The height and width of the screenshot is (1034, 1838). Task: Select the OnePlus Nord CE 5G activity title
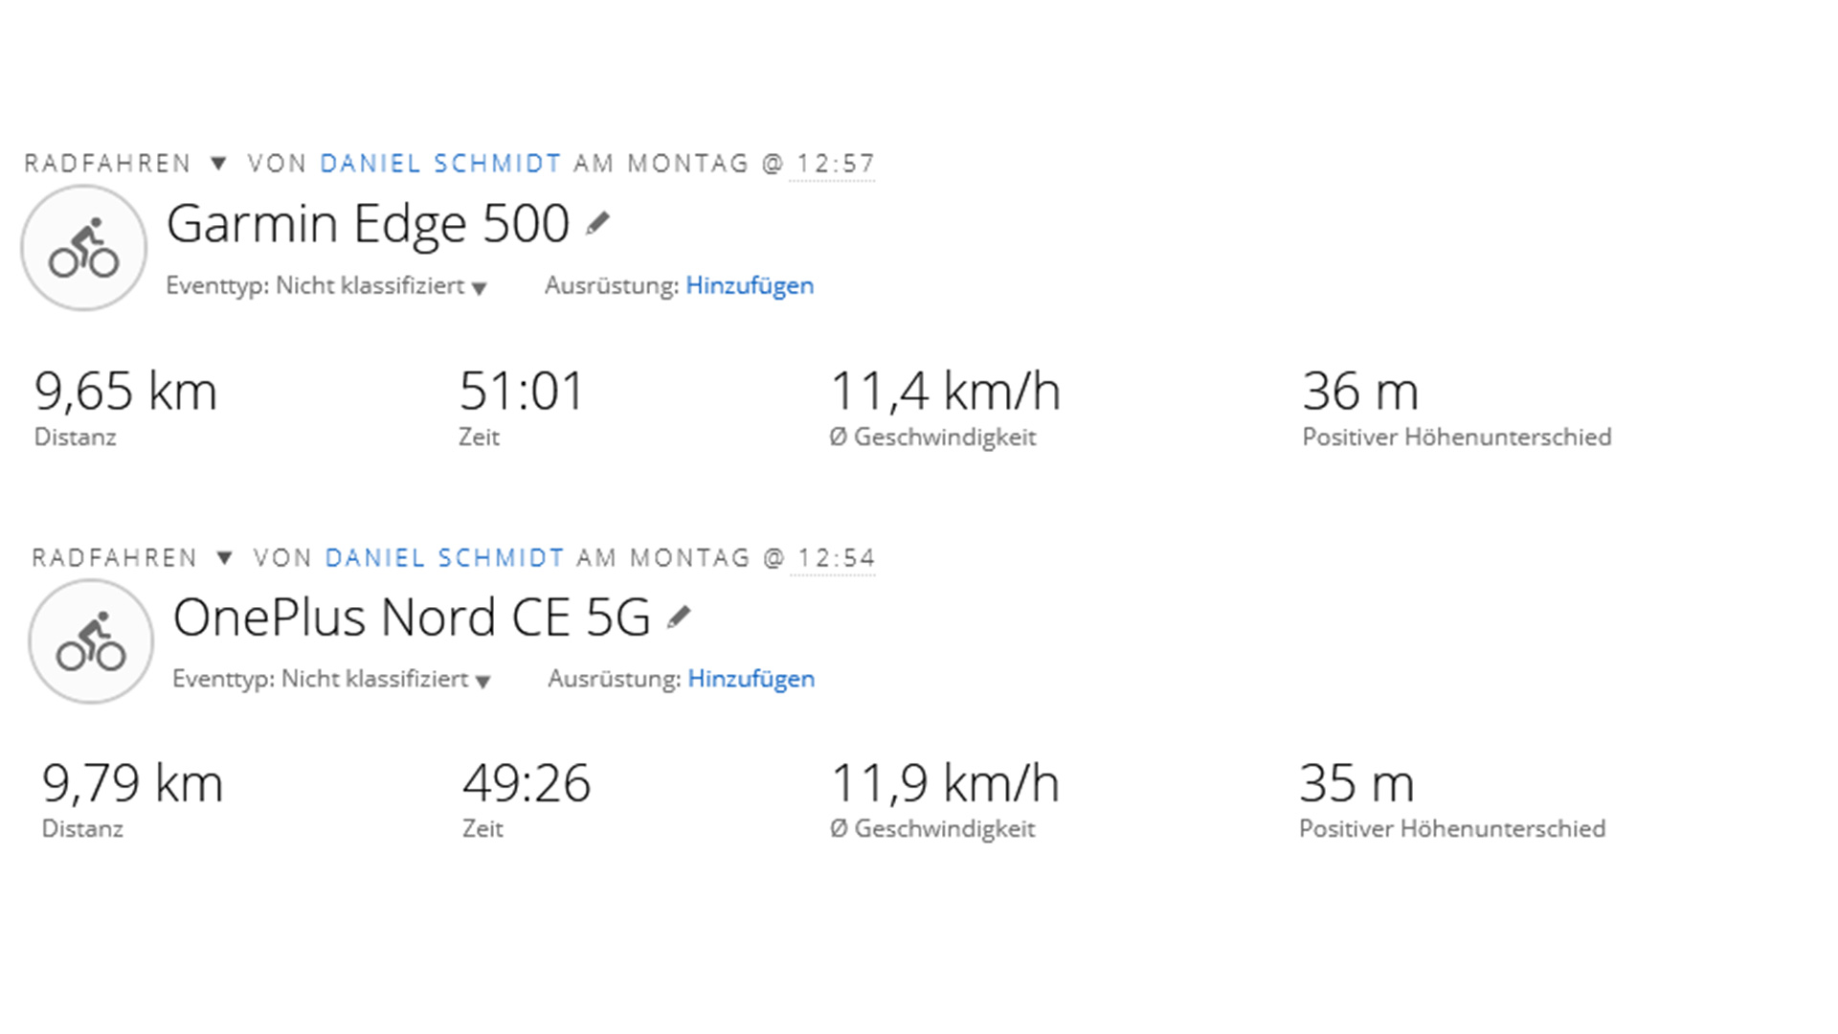412,618
